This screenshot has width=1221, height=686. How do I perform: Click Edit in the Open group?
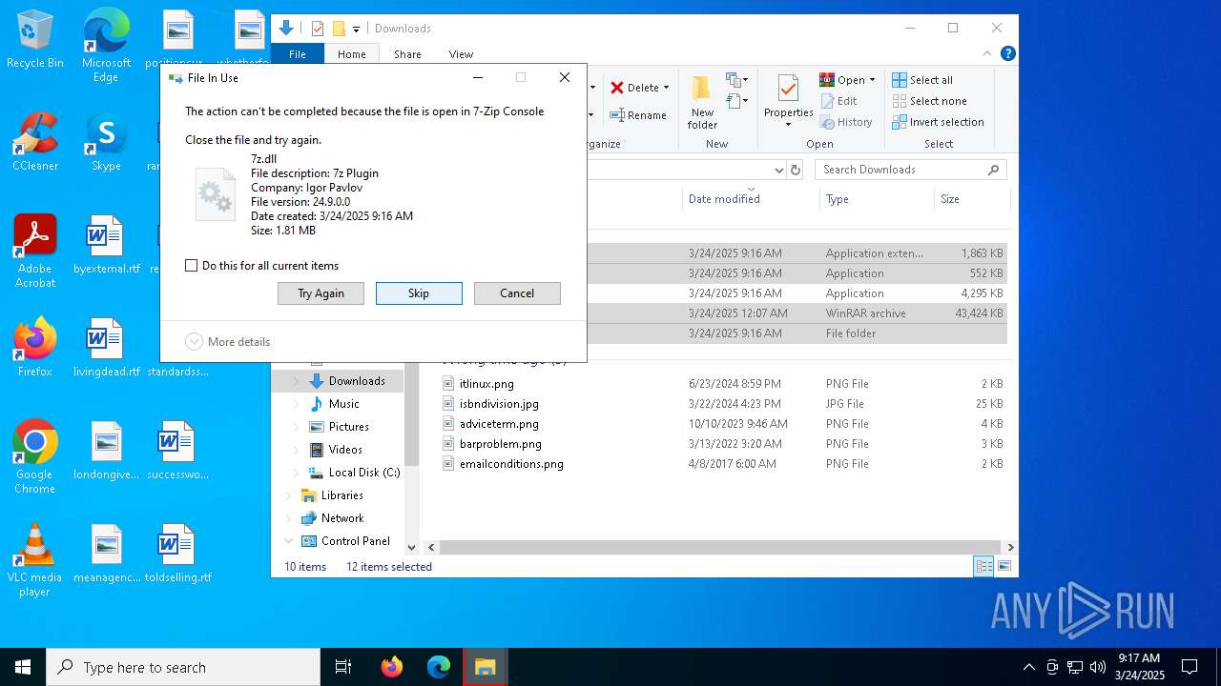coord(838,101)
